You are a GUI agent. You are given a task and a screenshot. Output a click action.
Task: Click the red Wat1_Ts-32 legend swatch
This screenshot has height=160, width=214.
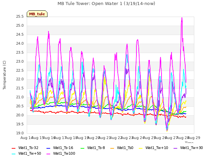tap(14, 148)
